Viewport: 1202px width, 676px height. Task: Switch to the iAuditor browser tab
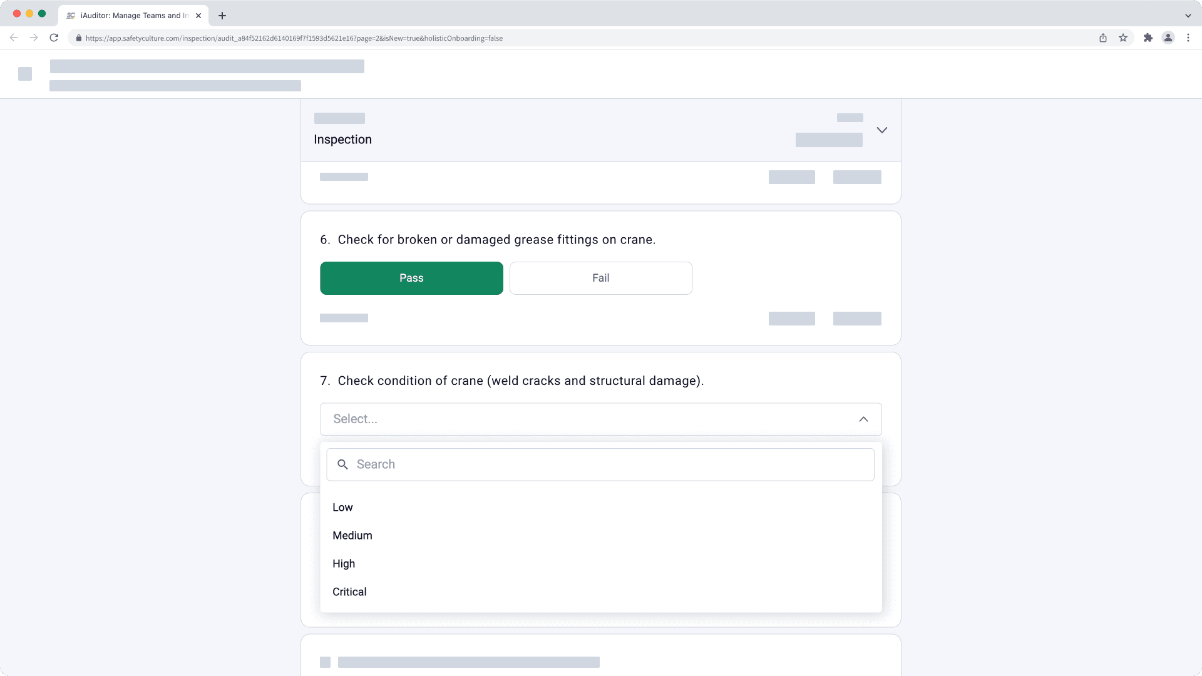click(131, 15)
